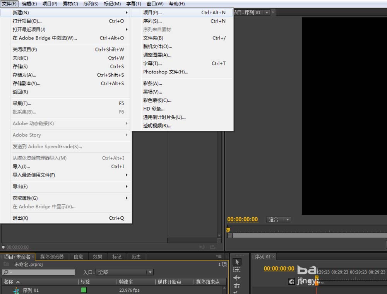Select the Rolling Edit tool
Screen dimensions: 387x294
237,285
